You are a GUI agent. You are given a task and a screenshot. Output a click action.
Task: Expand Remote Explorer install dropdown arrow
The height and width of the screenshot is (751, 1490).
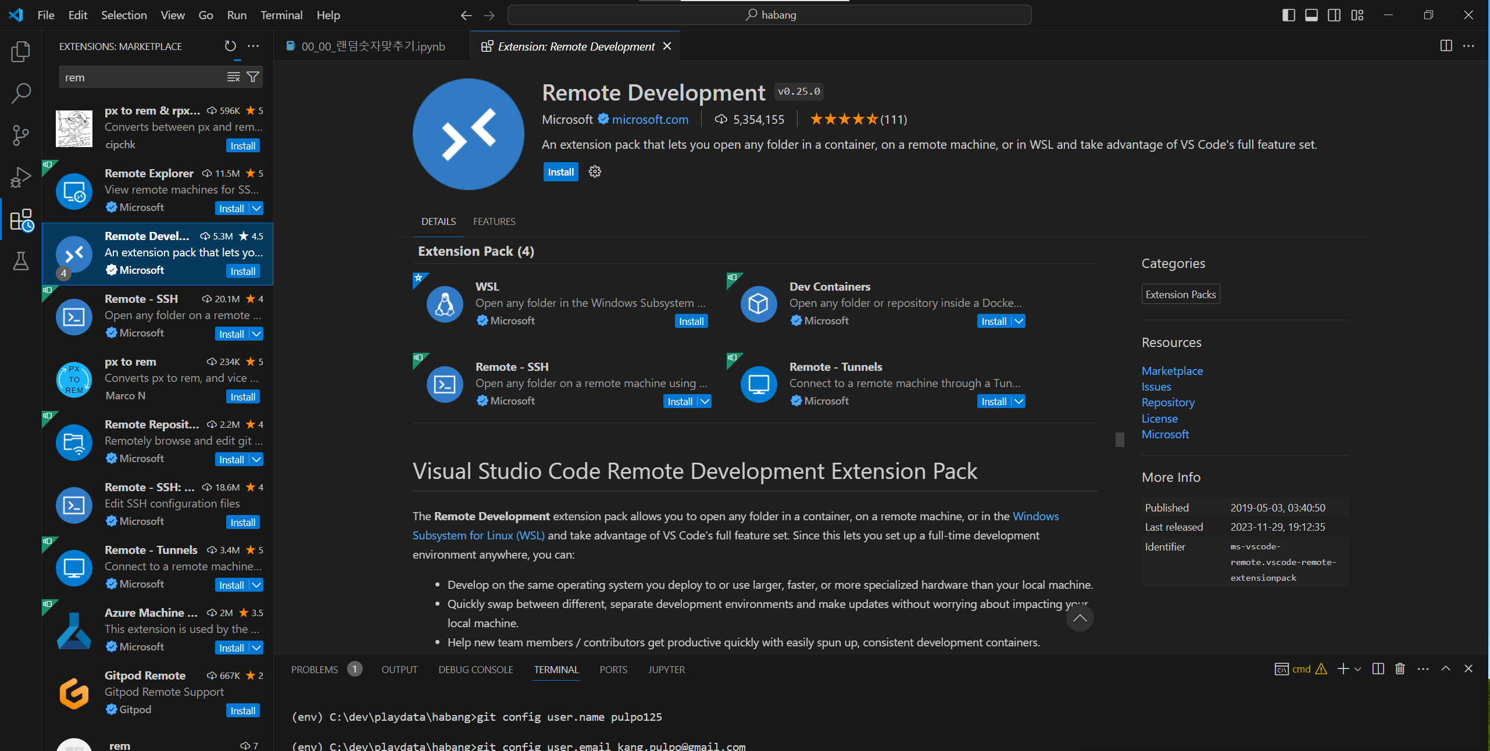point(256,208)
